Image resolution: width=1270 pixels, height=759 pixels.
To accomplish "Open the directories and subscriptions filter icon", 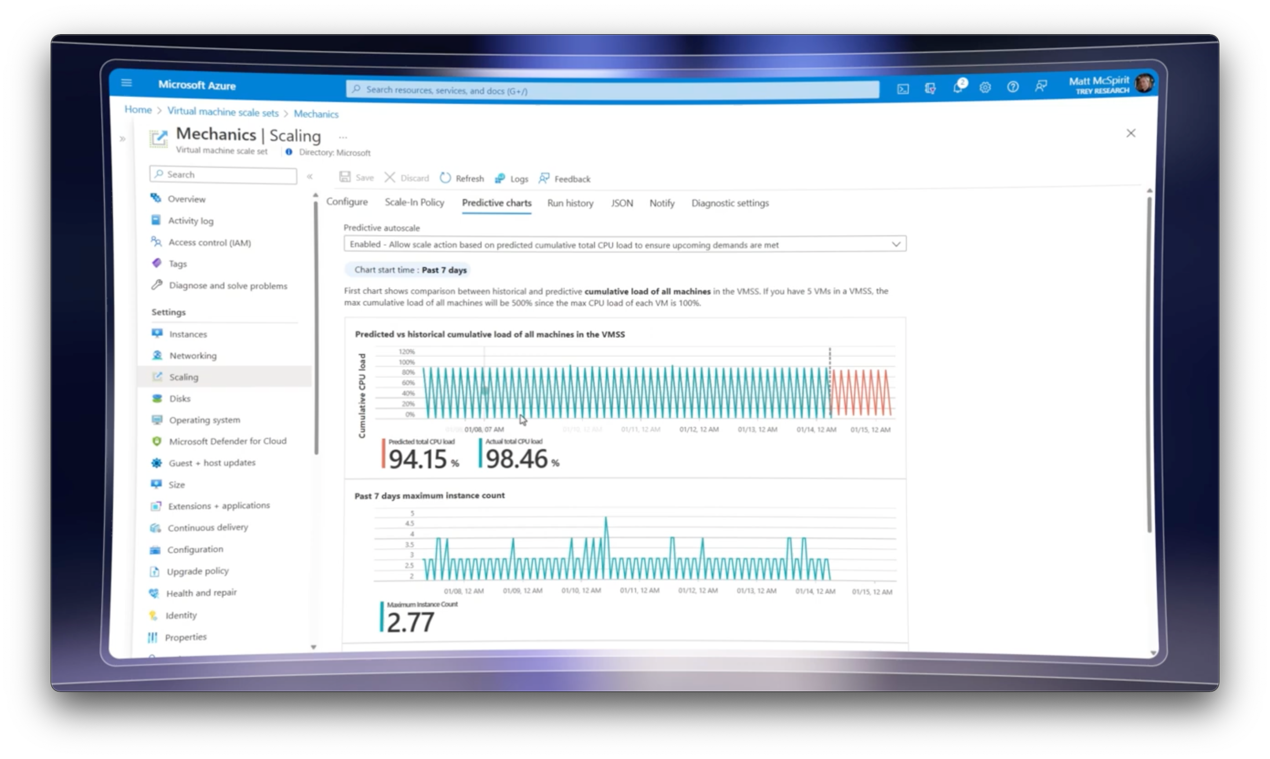I will [931, 88].
